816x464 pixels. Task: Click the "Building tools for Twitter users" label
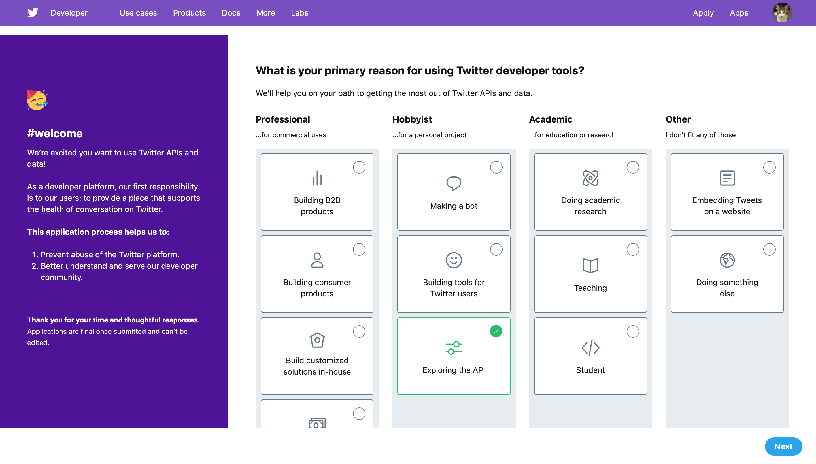tap(453, 288)
